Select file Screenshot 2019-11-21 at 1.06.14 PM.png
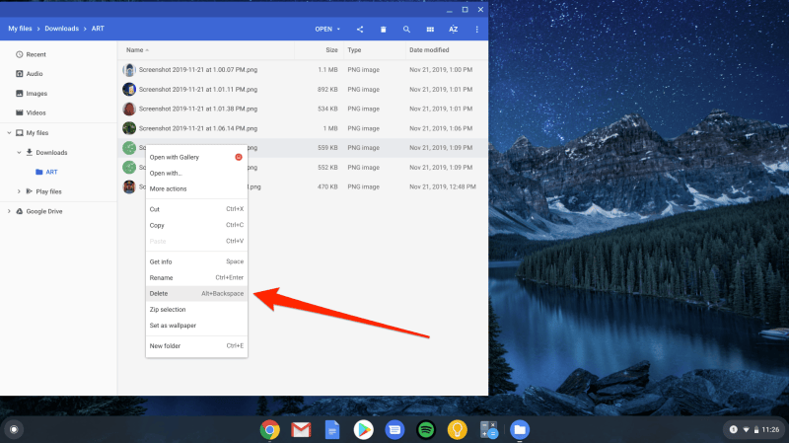The image size is (789, 443). (x=198, y=128)
